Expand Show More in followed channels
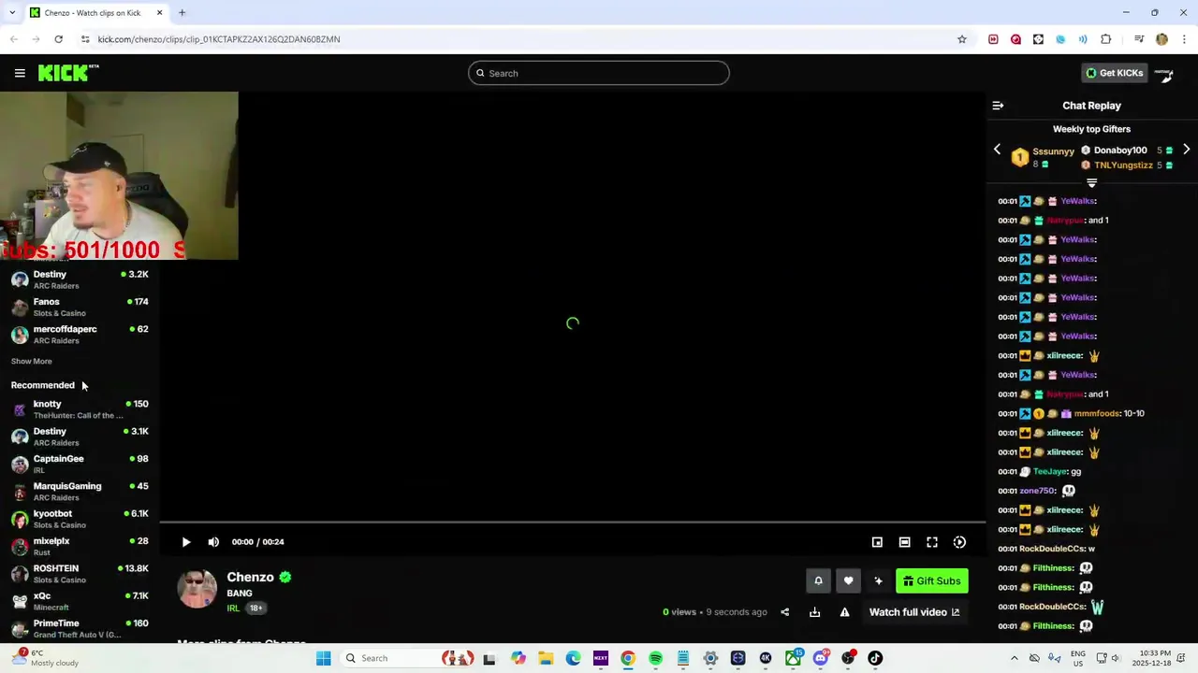 point(31,361)
